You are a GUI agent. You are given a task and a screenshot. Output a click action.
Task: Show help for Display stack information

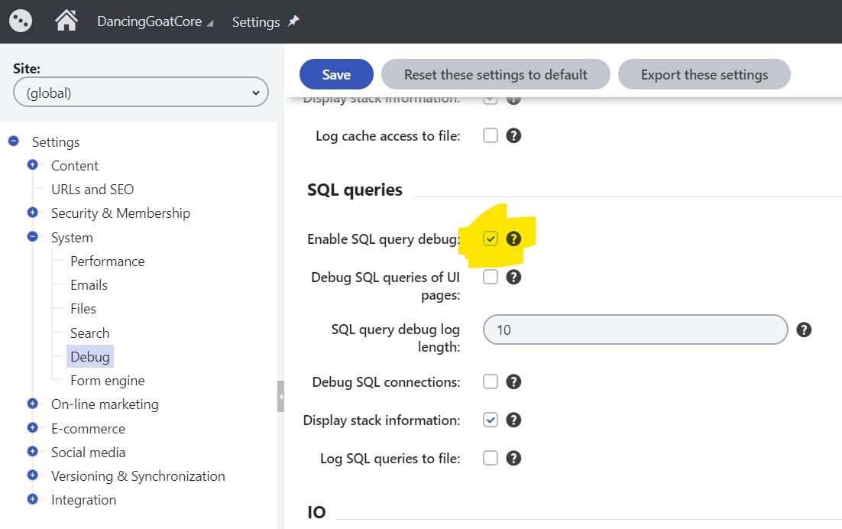click(513, 420)
